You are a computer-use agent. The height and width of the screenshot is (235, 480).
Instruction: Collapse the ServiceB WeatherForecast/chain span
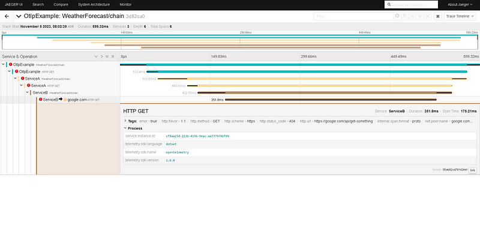[27, 92]
